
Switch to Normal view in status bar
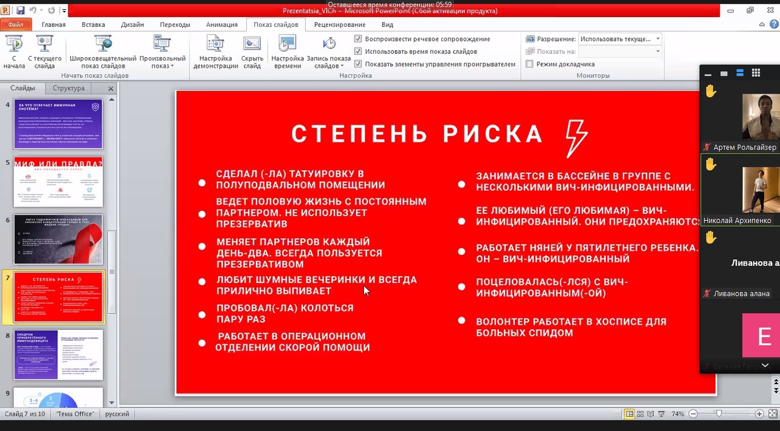tap(629, 414)
